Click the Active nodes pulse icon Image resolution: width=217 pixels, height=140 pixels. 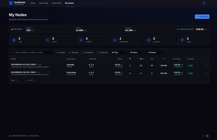48,40
